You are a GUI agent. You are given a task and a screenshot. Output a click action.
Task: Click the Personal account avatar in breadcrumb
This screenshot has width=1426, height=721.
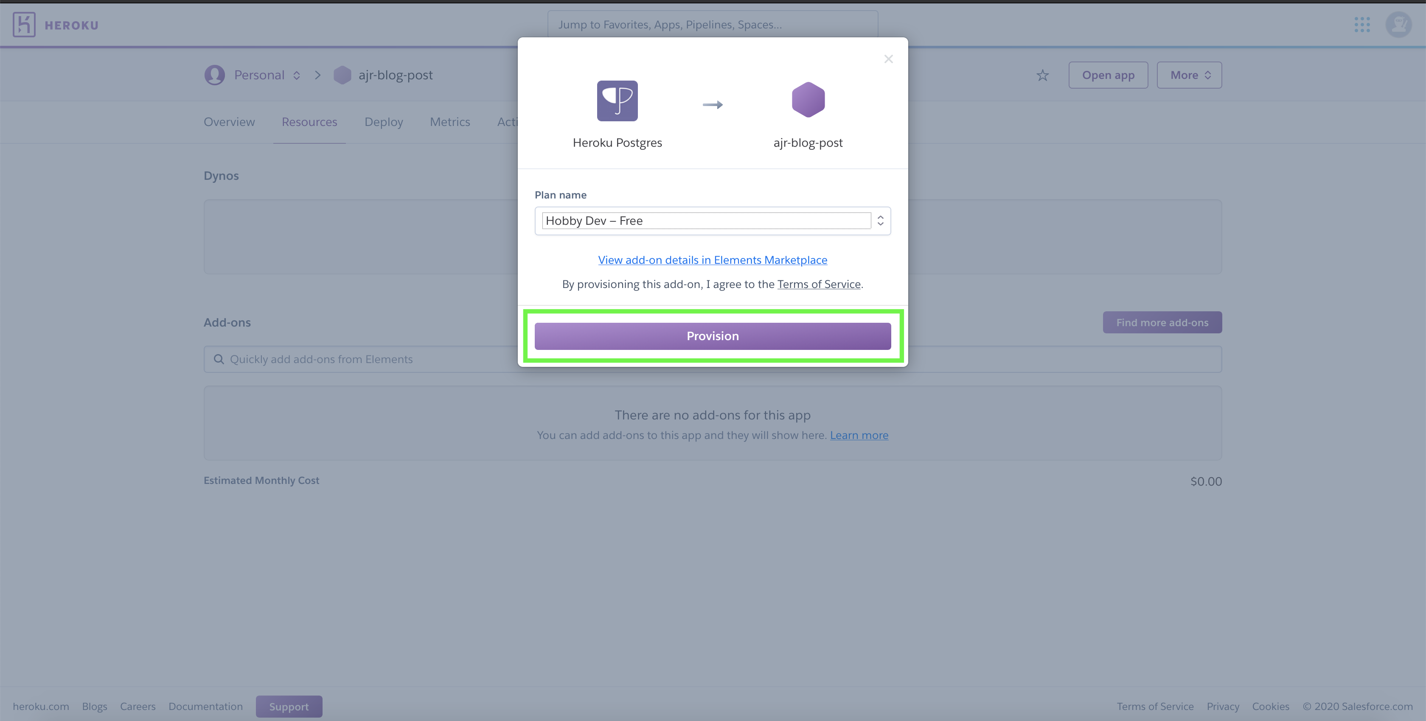[215, 75]
